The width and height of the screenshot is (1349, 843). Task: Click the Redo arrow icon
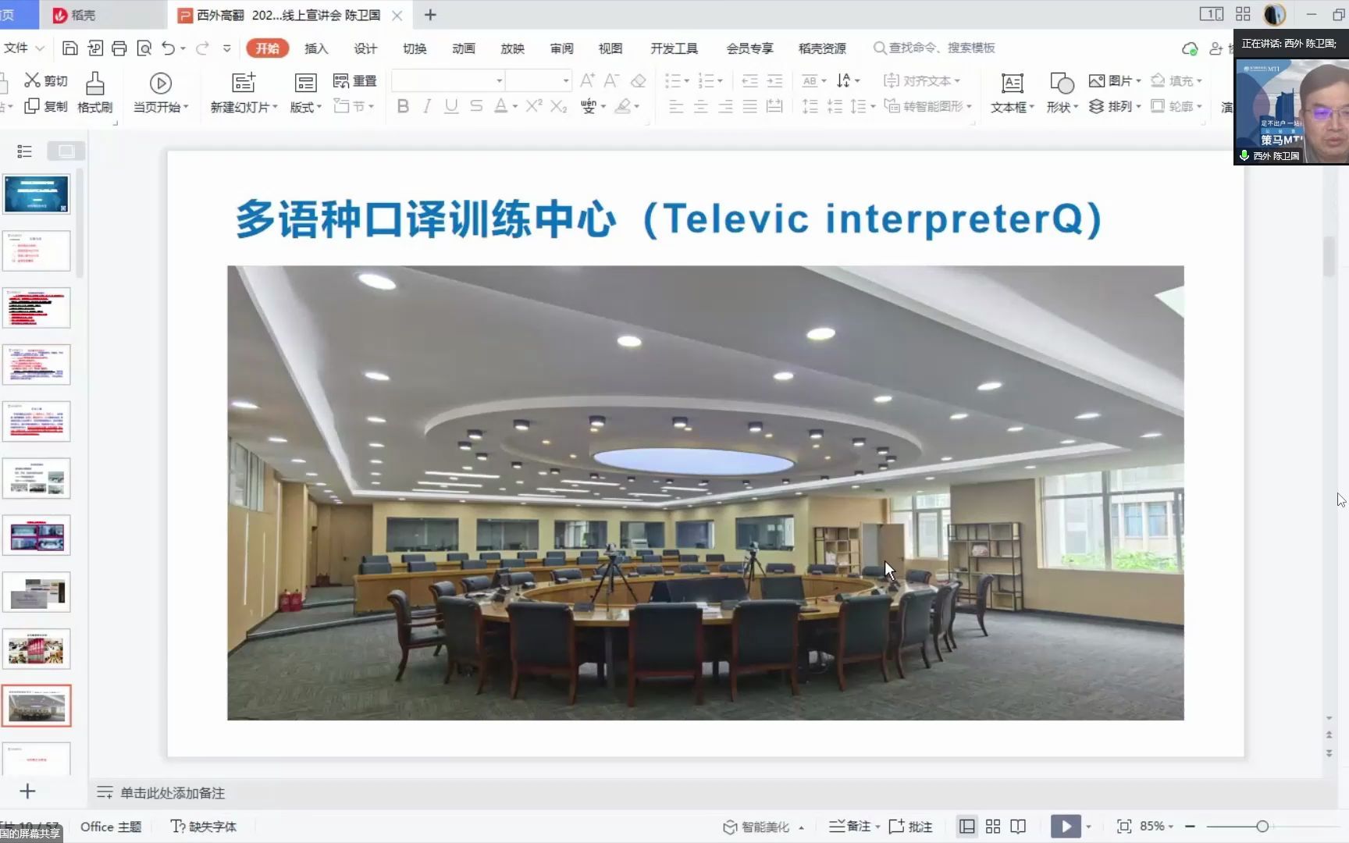(x=202, y=48)
